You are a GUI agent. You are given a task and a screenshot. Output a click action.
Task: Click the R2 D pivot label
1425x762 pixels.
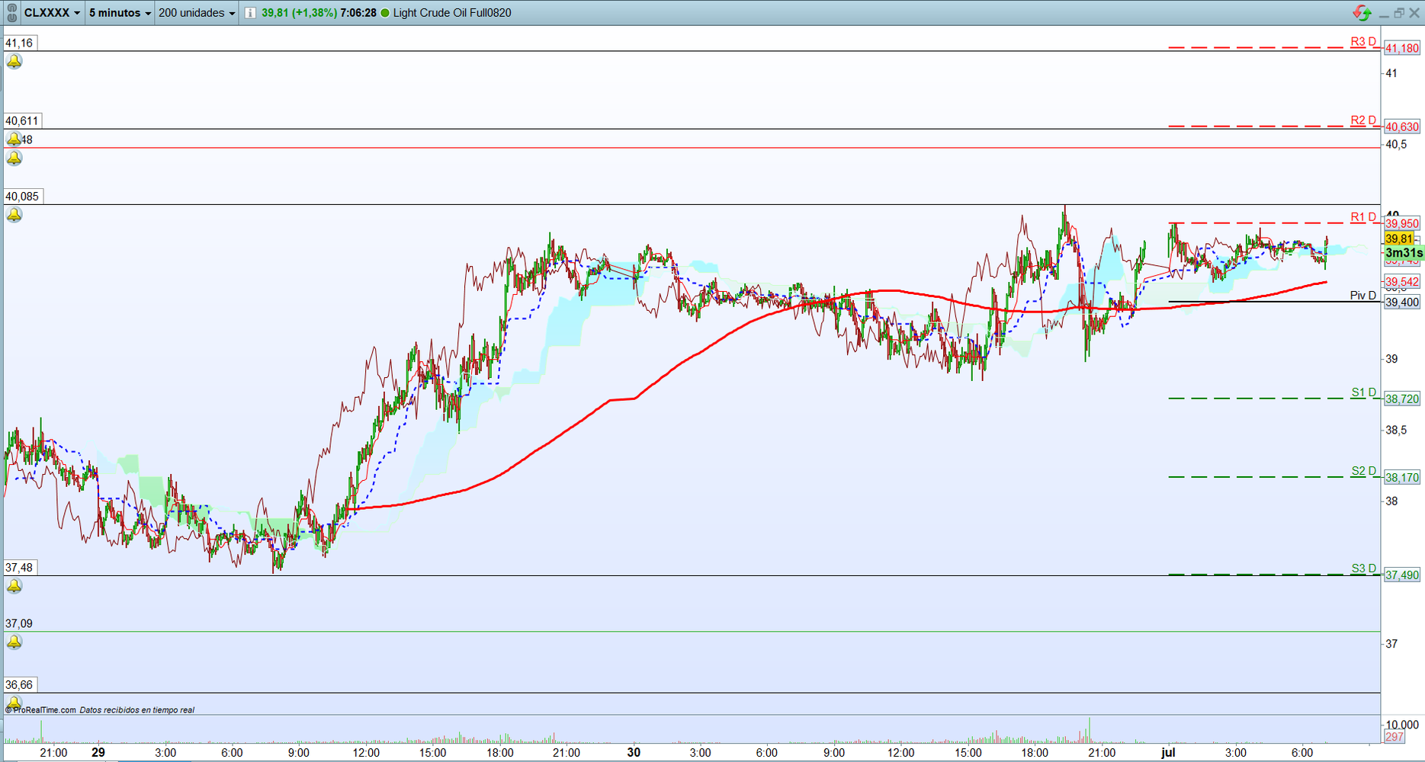pyautogui.click(x=1363, y=120)
